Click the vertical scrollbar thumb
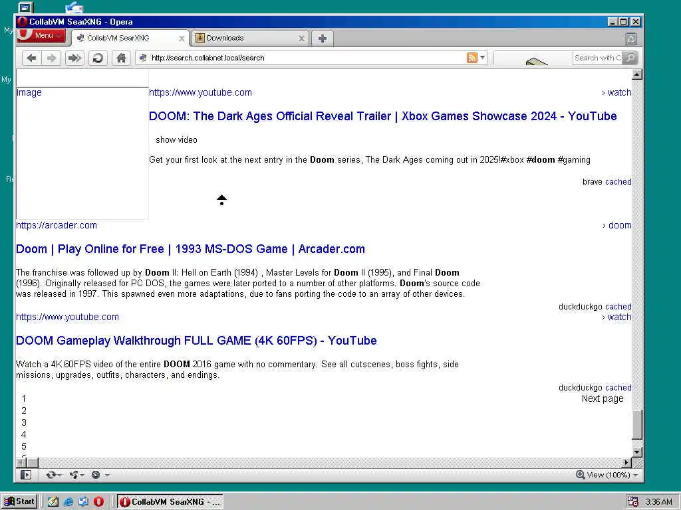The height and width of the screenshot is (510, 681). tap(636, 424)
